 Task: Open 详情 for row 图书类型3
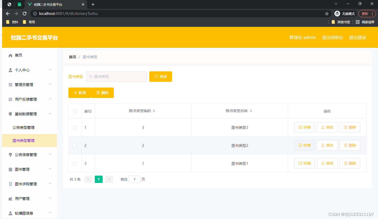[x=304, y=127]
